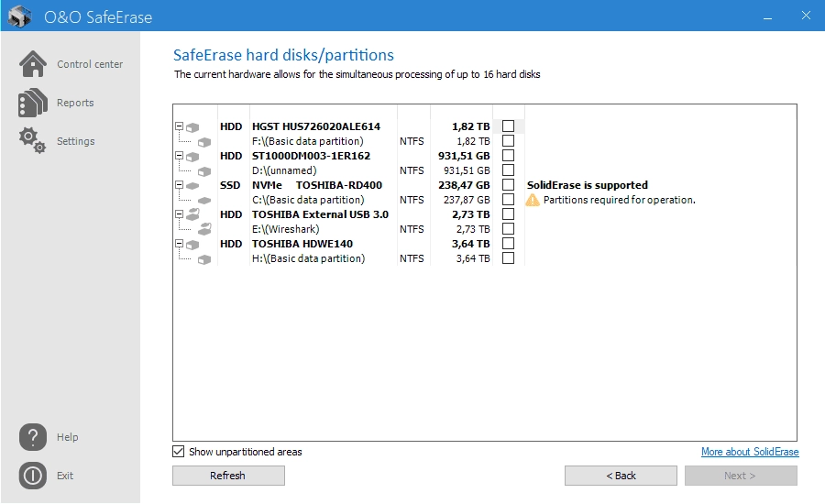Select the E:\(Wireshark) partition icon
The image size is (825, 504).
204,229
